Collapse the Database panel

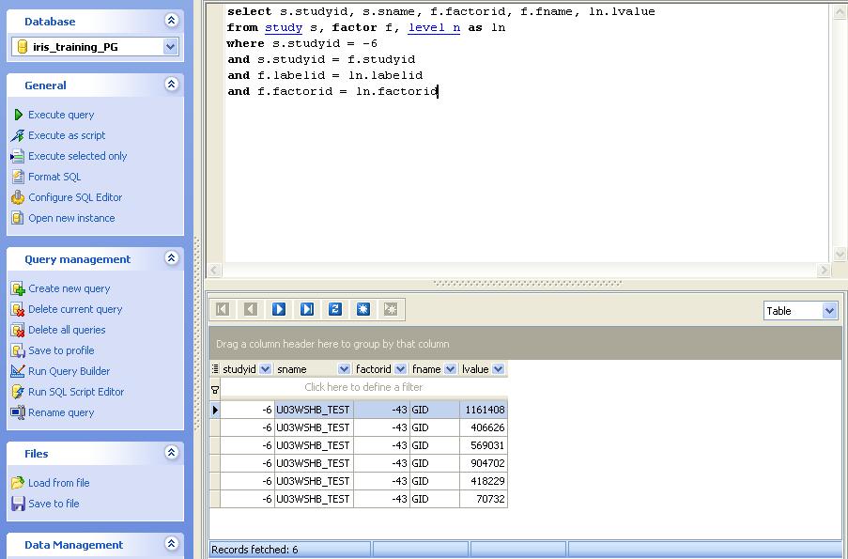[x=172, y=21]
